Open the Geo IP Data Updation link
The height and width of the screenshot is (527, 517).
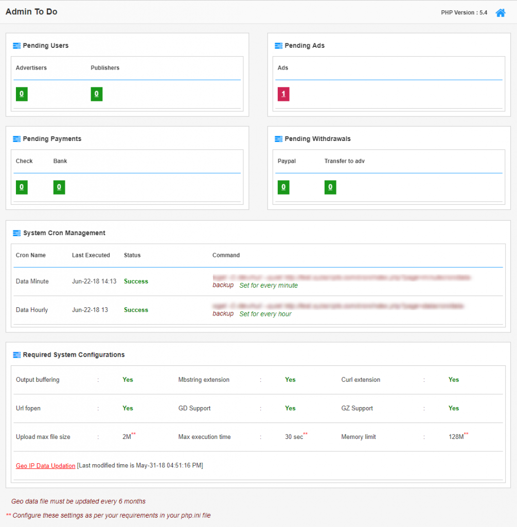45,465
